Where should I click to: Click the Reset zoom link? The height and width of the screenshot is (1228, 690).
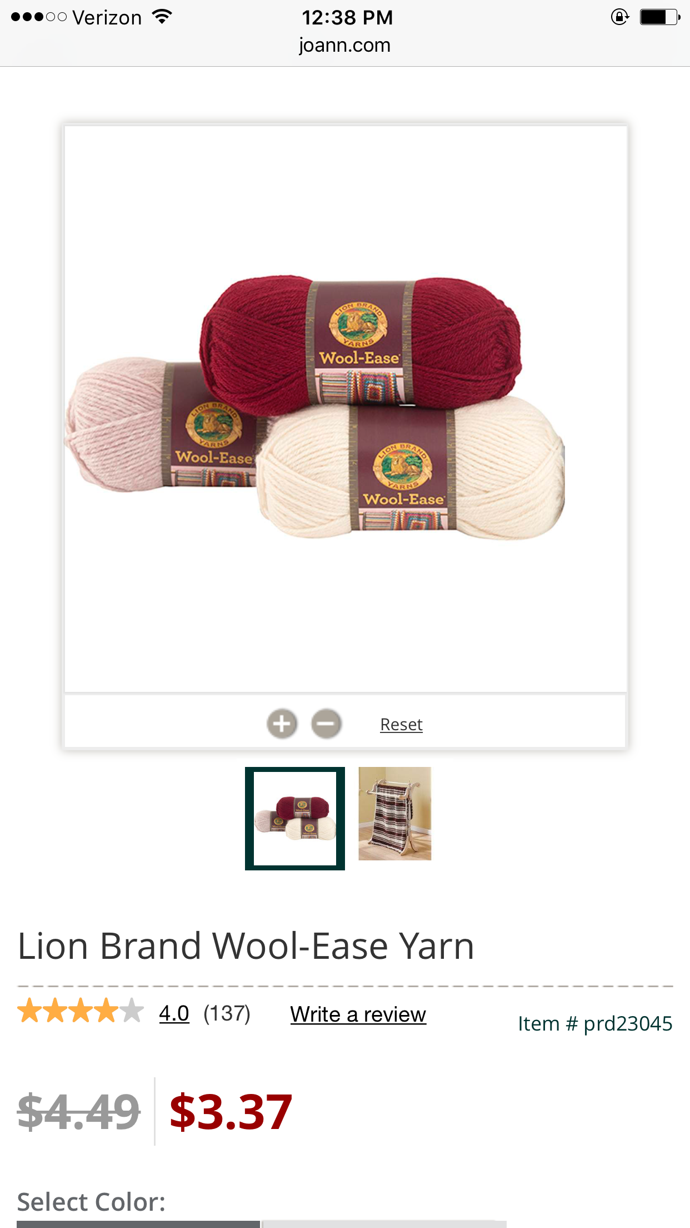click(x=401, y=724)
